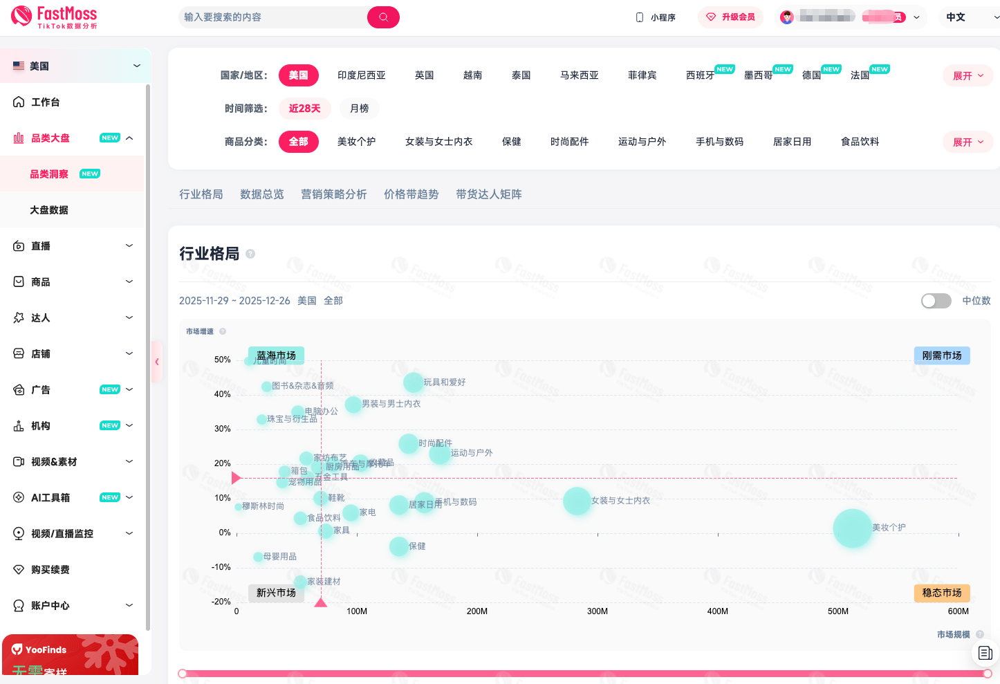The image size is (1000, 684).
Task: Click the 店铺 shop sidebar icon
Action: [x=19, y=354]
